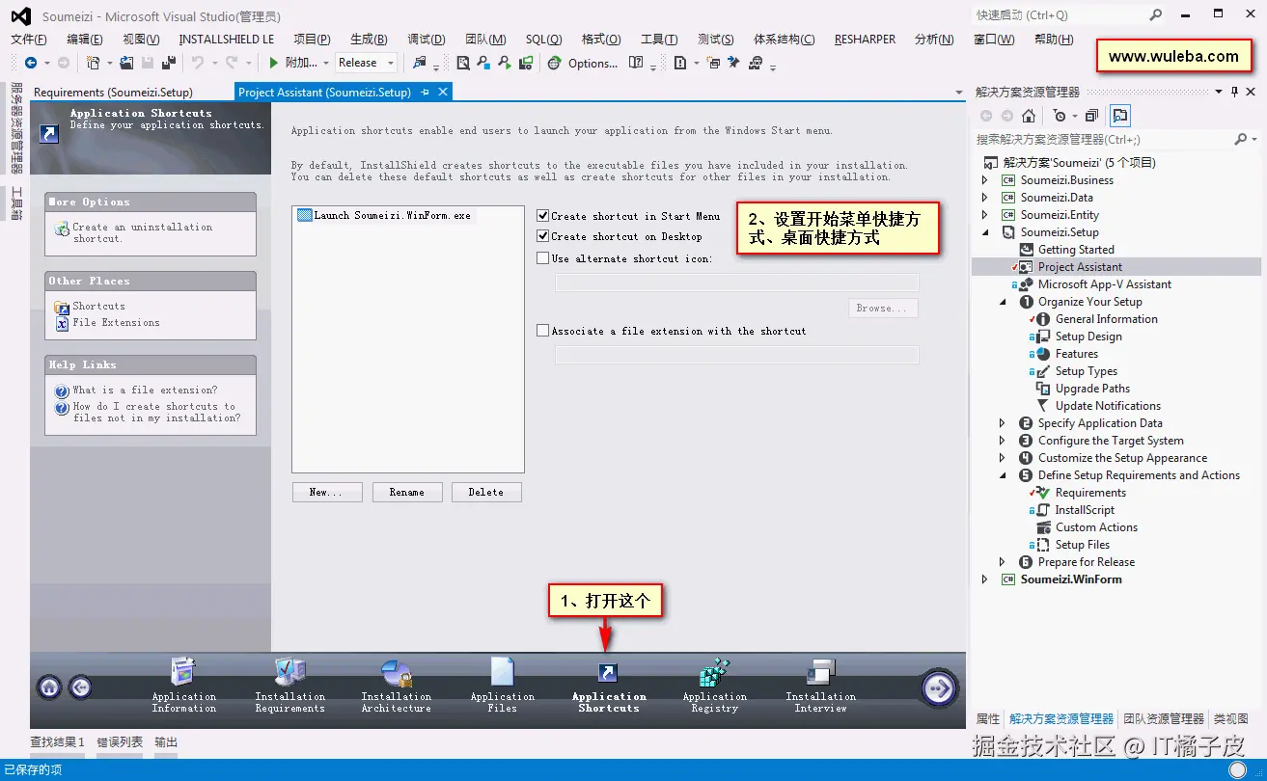Open the Installation Architecture page
Viewport: 1267px width, 781px height.
click(x=395, y=685)
